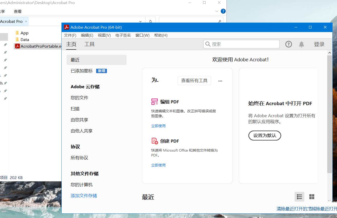
Task: Click the 登录 button
Action: tap(319, 44)
